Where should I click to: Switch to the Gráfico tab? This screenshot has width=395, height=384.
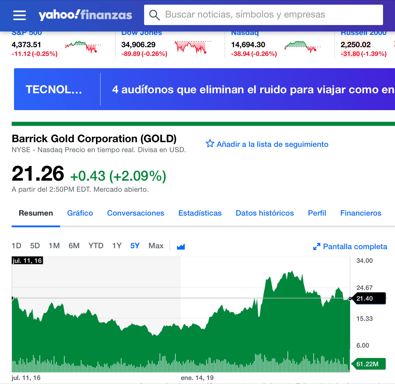(x=80, y=213)
